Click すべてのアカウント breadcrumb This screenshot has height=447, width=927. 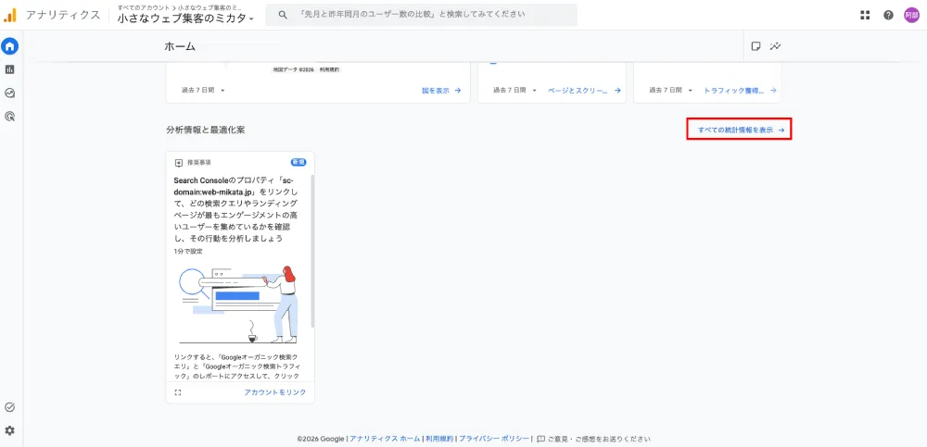[144, 7]
